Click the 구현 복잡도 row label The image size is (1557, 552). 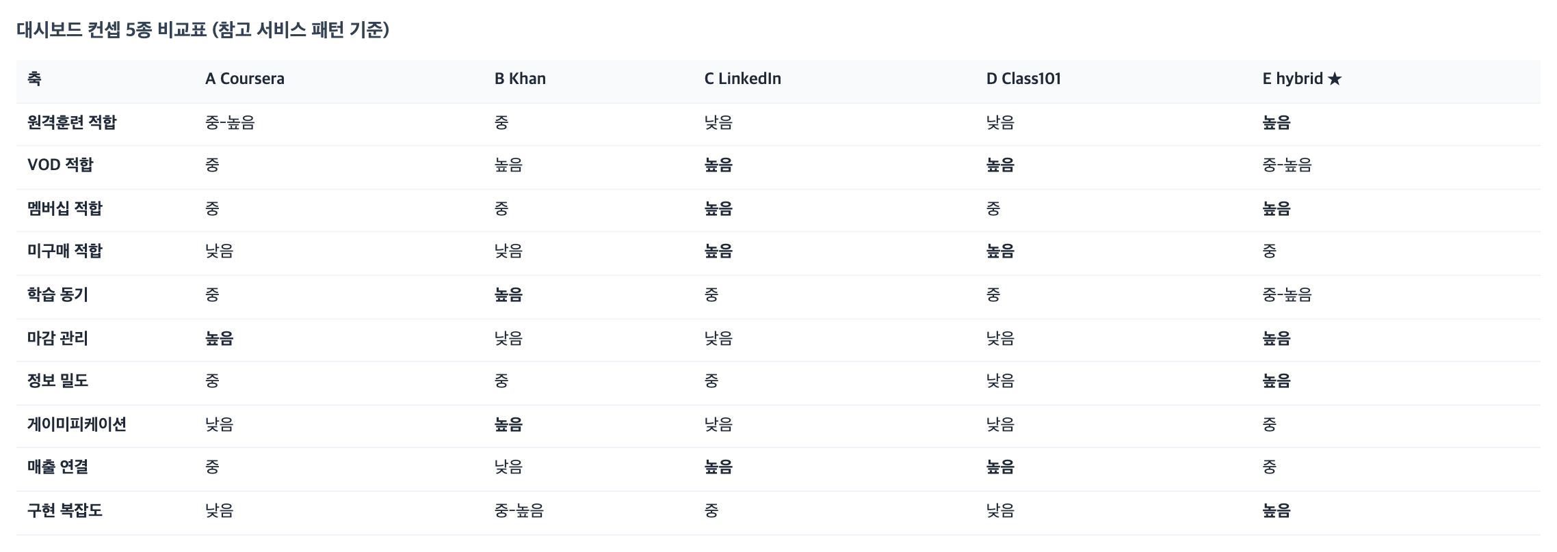coord(65,510)
